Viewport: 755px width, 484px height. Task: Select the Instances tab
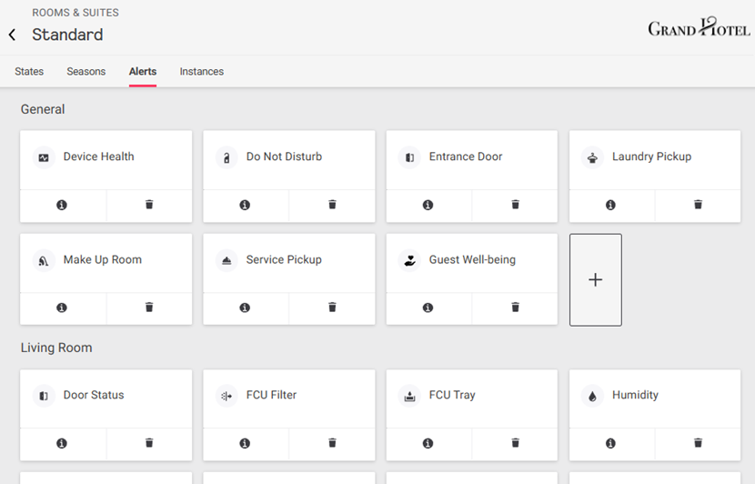[201, 71]
